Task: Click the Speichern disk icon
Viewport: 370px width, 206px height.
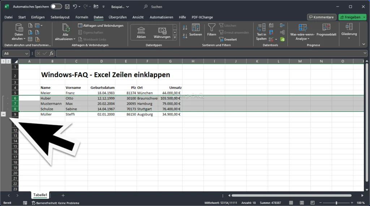Action: [x=67, y=6]
